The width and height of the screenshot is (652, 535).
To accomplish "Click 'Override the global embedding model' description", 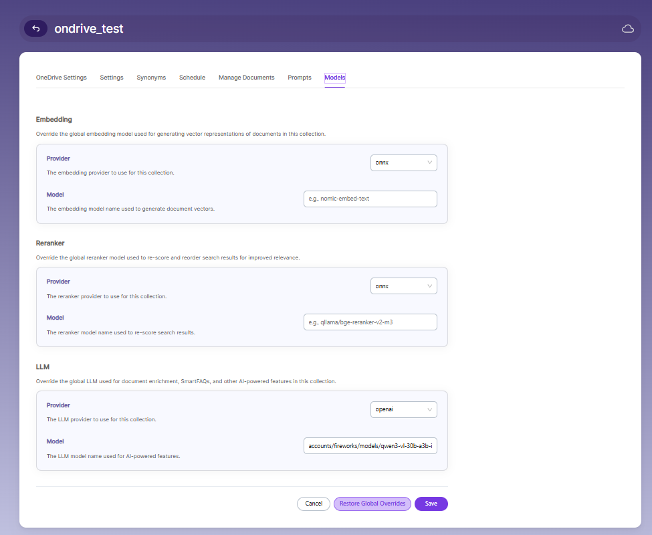I will (x=181, y=134).
